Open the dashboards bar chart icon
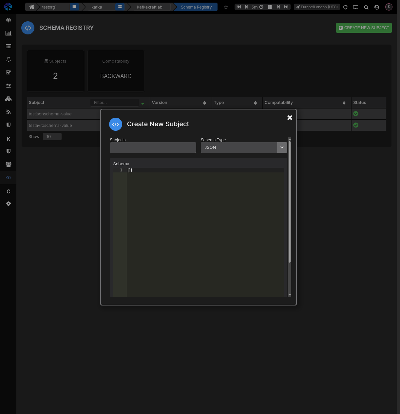 pos(9,33)
